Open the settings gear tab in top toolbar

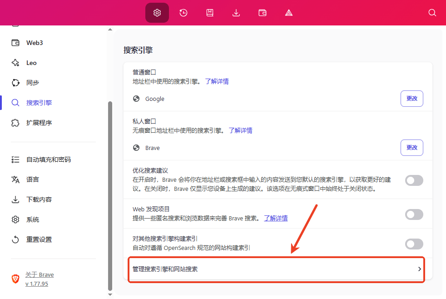point(157,13)
